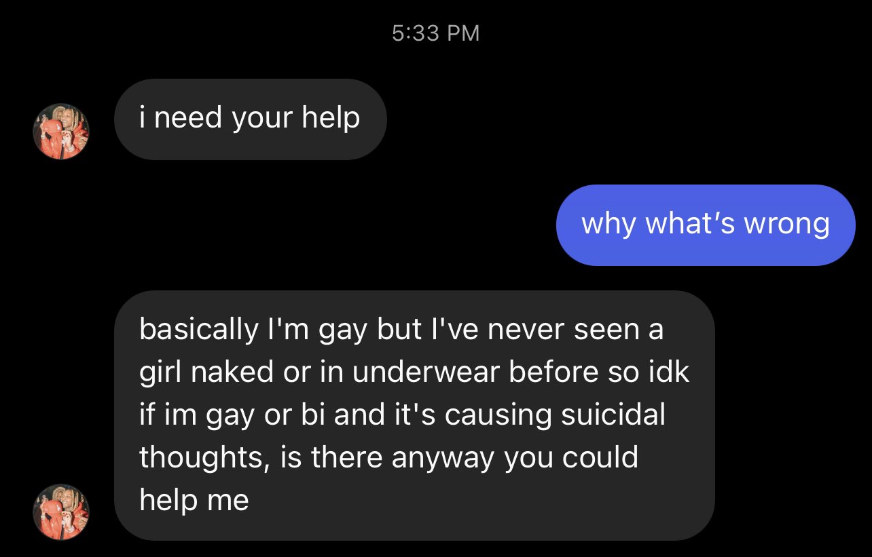Click the 5:33 PM timestamp

[436, 33]
